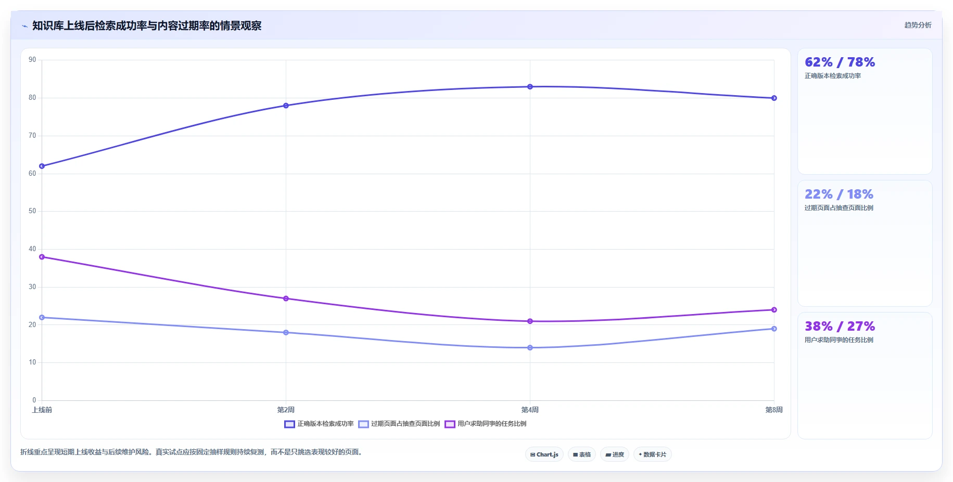Click the 上线前 x-axis label
The width and height of the screenshot is (953, 482).
(42, 410)
